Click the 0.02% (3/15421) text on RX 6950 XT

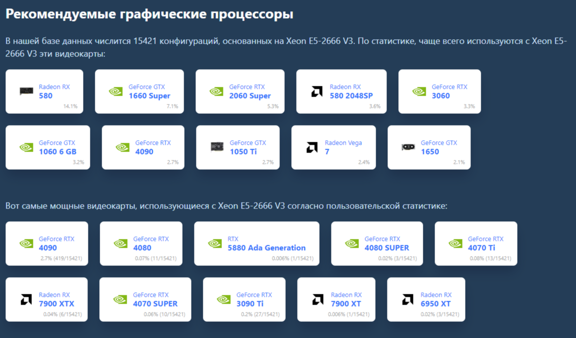coord(439,314)
